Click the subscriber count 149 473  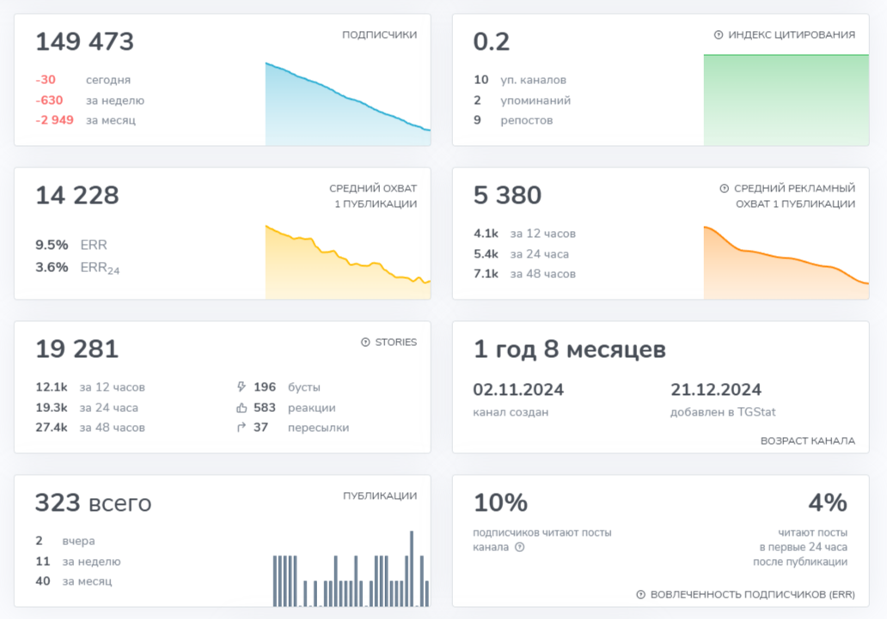click(x=84, y=42)
